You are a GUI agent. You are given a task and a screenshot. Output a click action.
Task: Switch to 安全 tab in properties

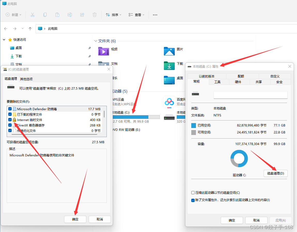point(279,82)
